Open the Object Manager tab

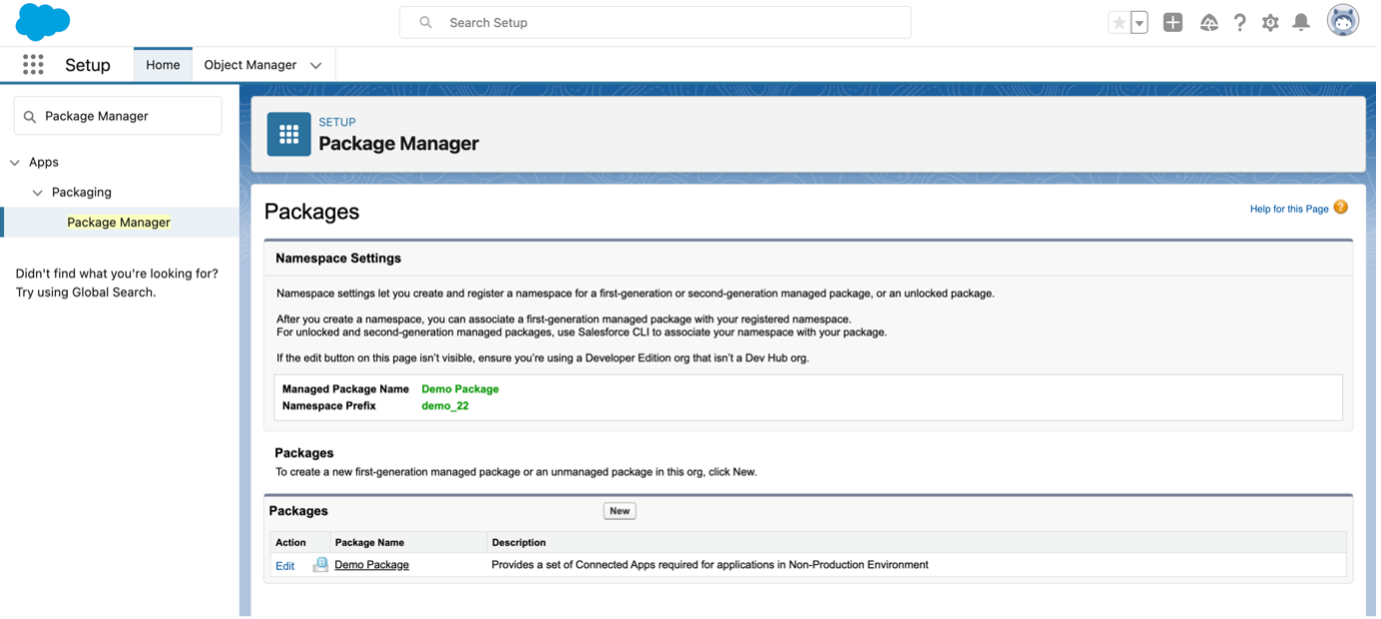[250, 65]
